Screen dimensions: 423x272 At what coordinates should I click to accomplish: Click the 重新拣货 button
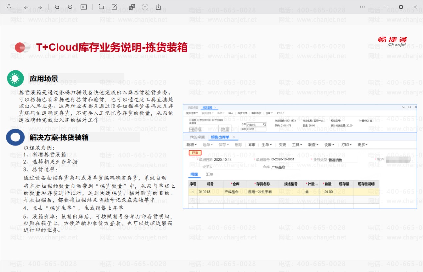(256, 113)
